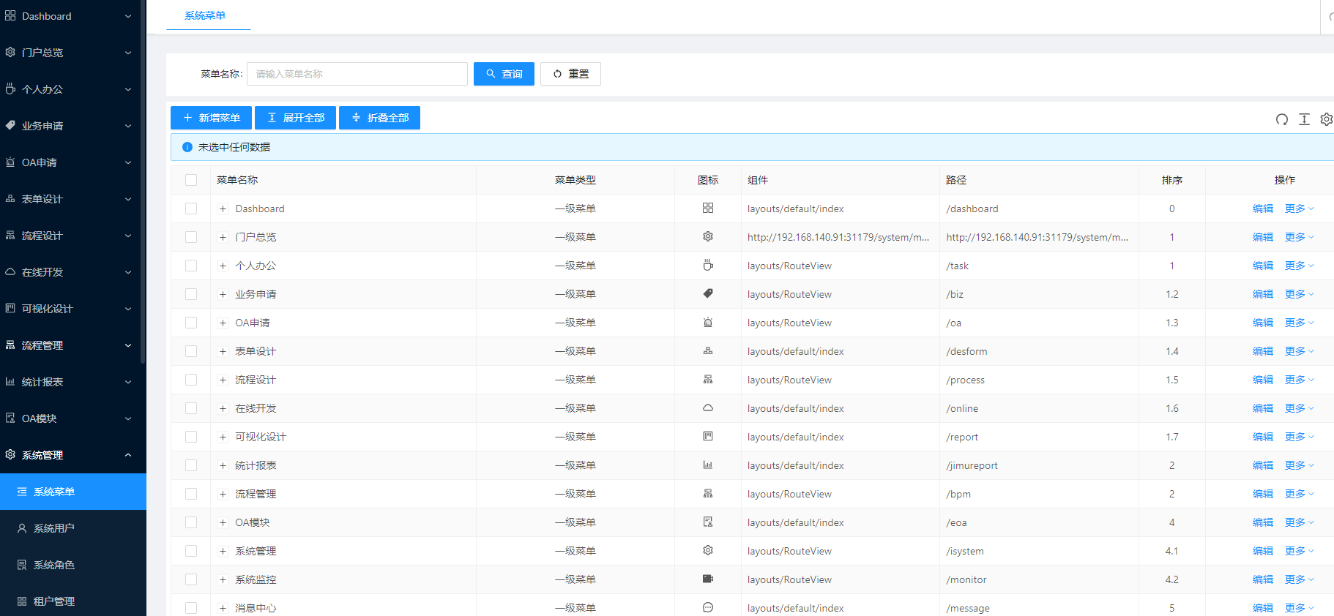1334x616 pixels.
Task: Click the 新增菜单 button
Action: click(x=211, y=118)
